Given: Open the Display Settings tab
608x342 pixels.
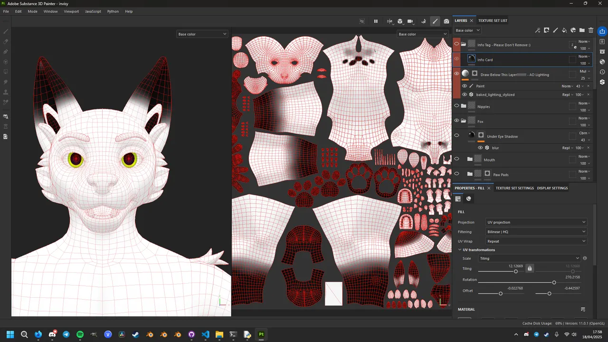Looking at the screenshot, I should 552,188.
